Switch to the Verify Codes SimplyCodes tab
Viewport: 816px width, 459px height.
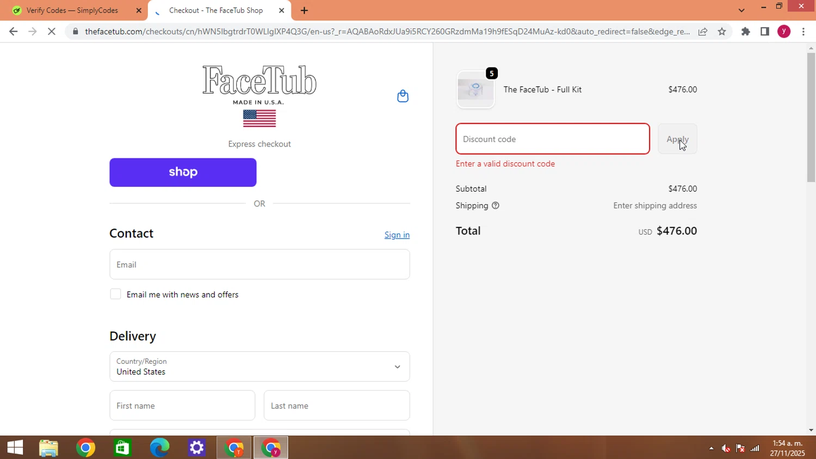point(73,10)
